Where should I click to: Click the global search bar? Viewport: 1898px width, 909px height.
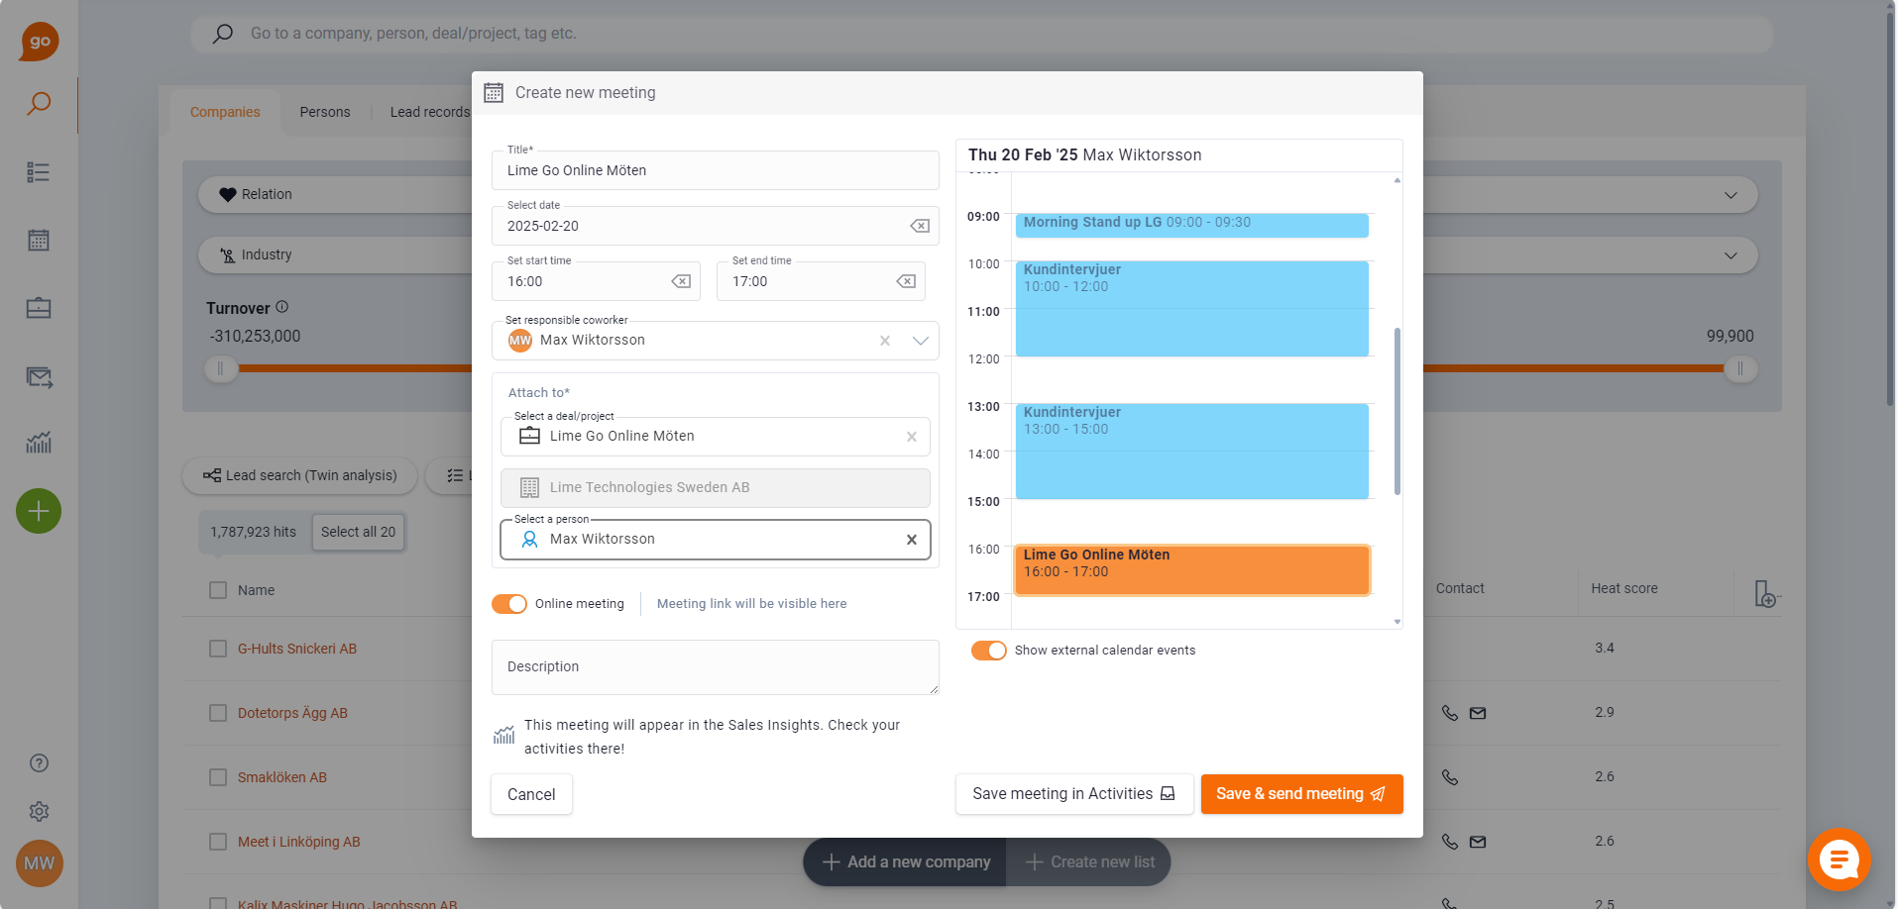click(981, 34)
